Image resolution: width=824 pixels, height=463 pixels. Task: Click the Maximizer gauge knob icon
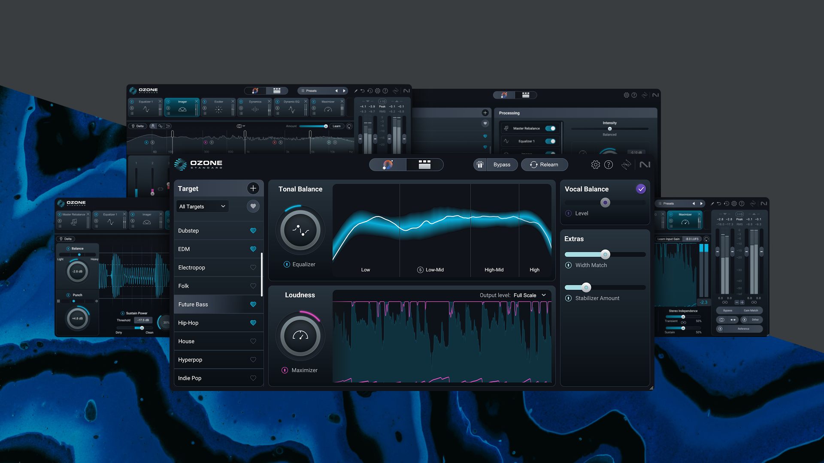[x=300, y=336]
